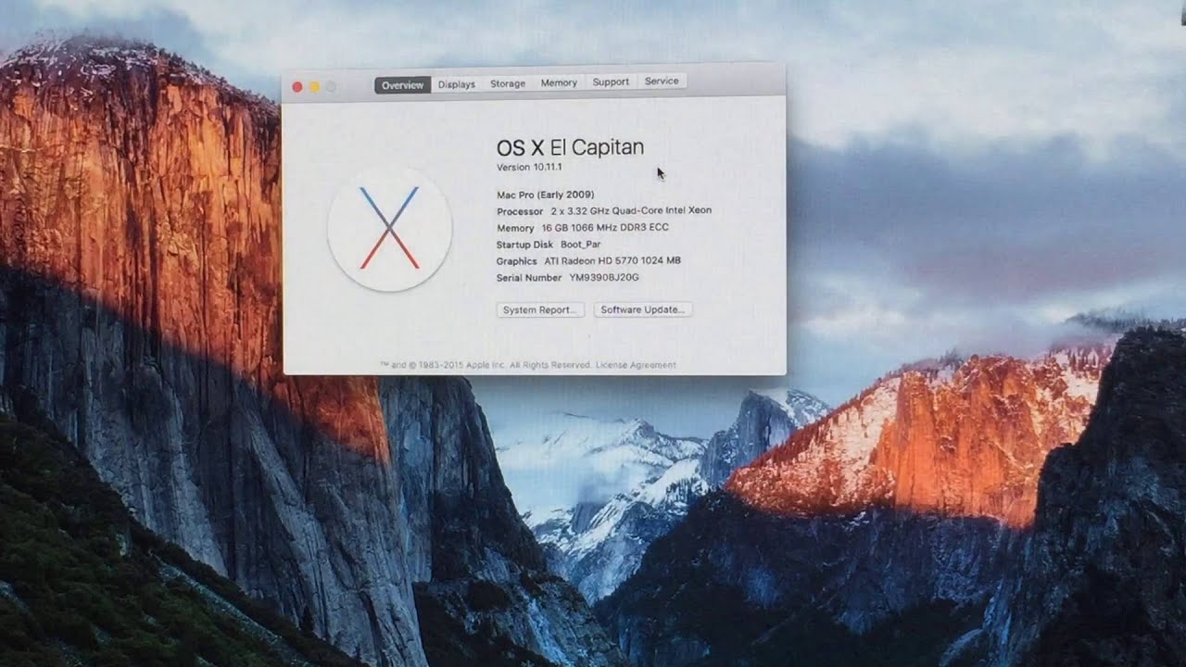Minimize the window with yellow button
The width and height of the screenshot is (1186, 667).
click(x=314, y=87)
